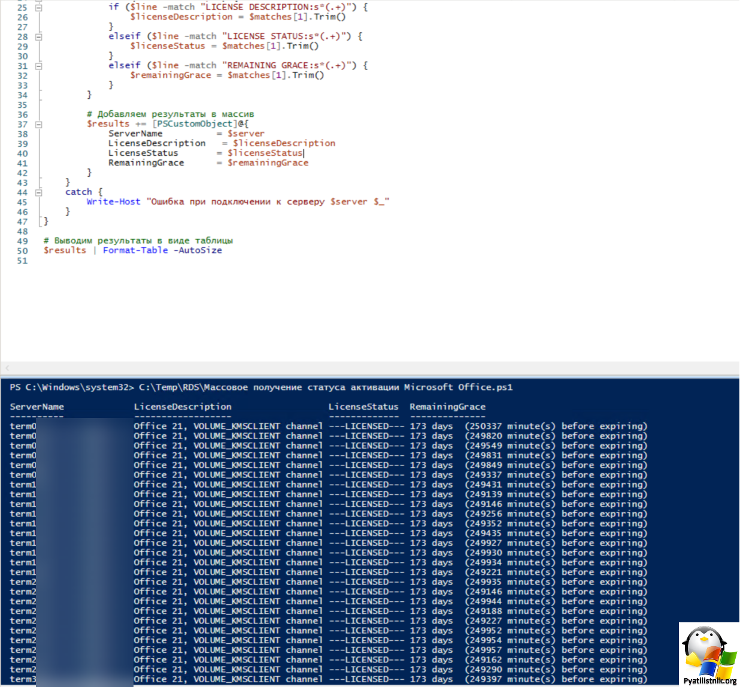The image size is (740, 687).
Task: Click the LicenseDescription column header in the console
Action: point(183,407)
